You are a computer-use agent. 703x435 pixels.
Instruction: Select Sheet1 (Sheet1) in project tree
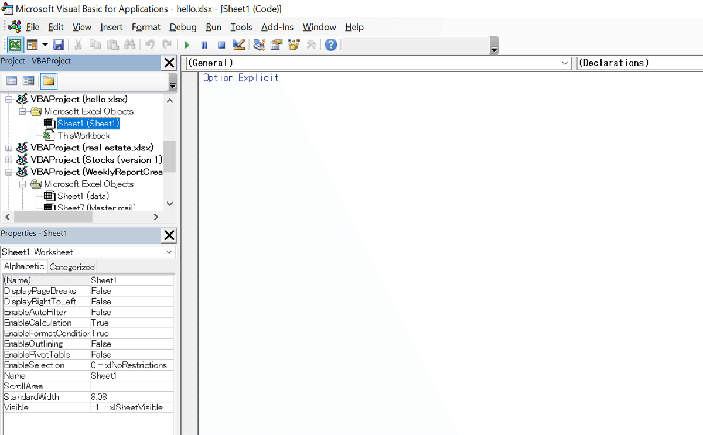click(88, 124)
